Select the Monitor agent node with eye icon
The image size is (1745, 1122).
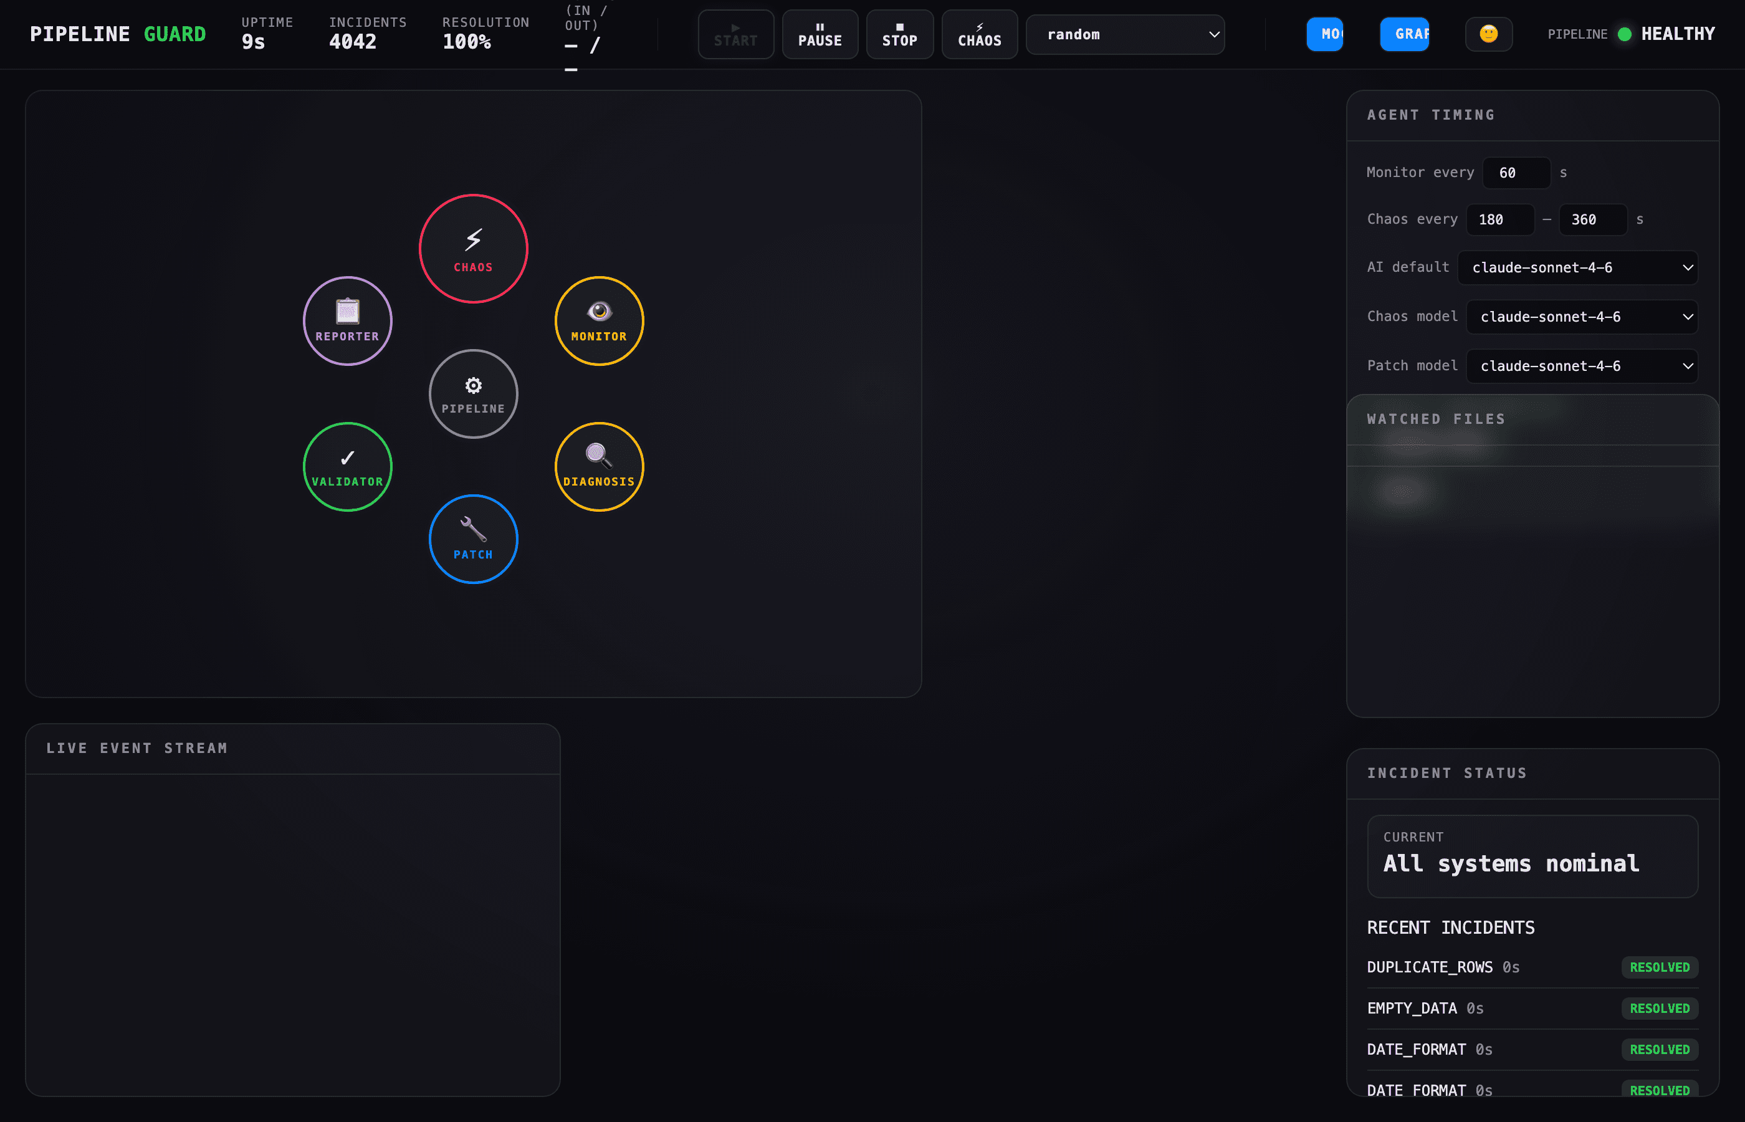click(x=599, y=320)
